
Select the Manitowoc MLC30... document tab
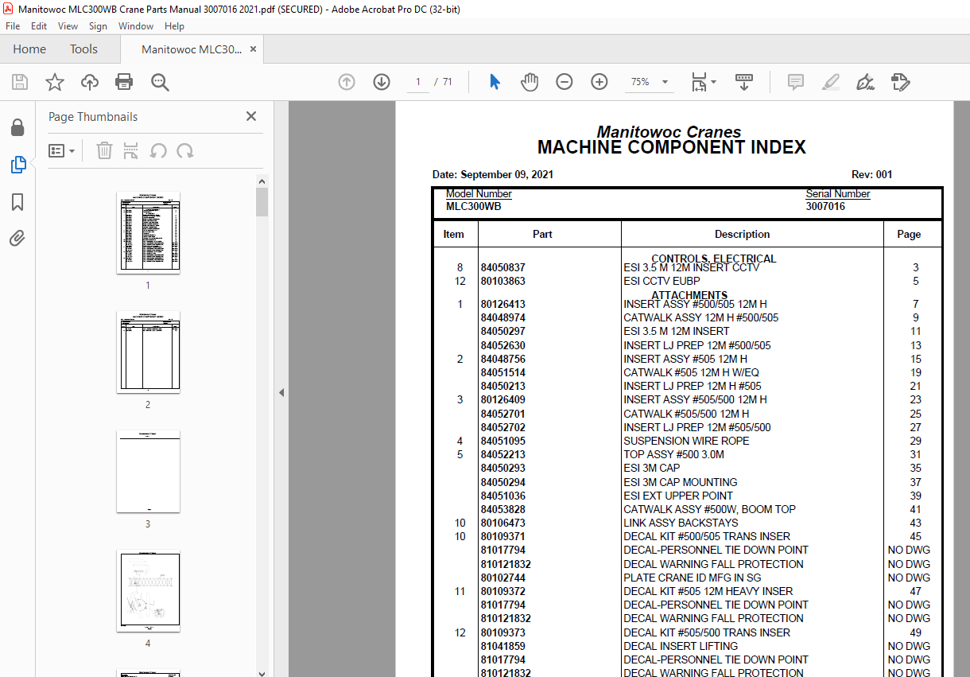[192, 49]
